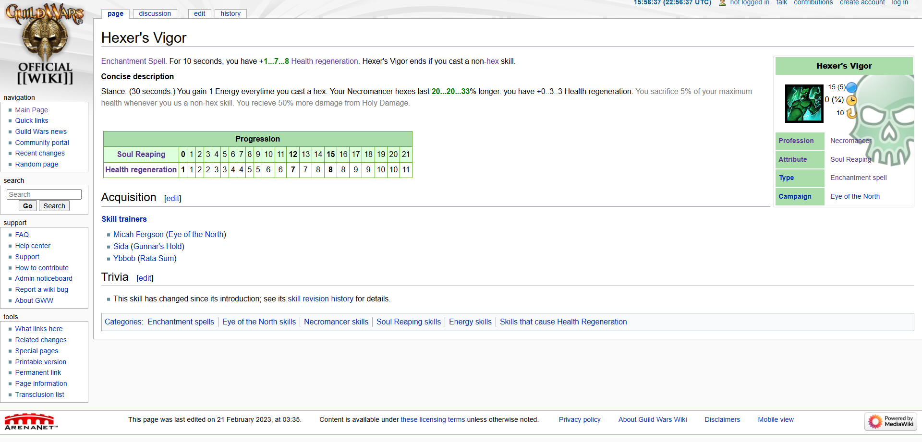Open Community portal

pyautogui.click(x=42, y=143)
